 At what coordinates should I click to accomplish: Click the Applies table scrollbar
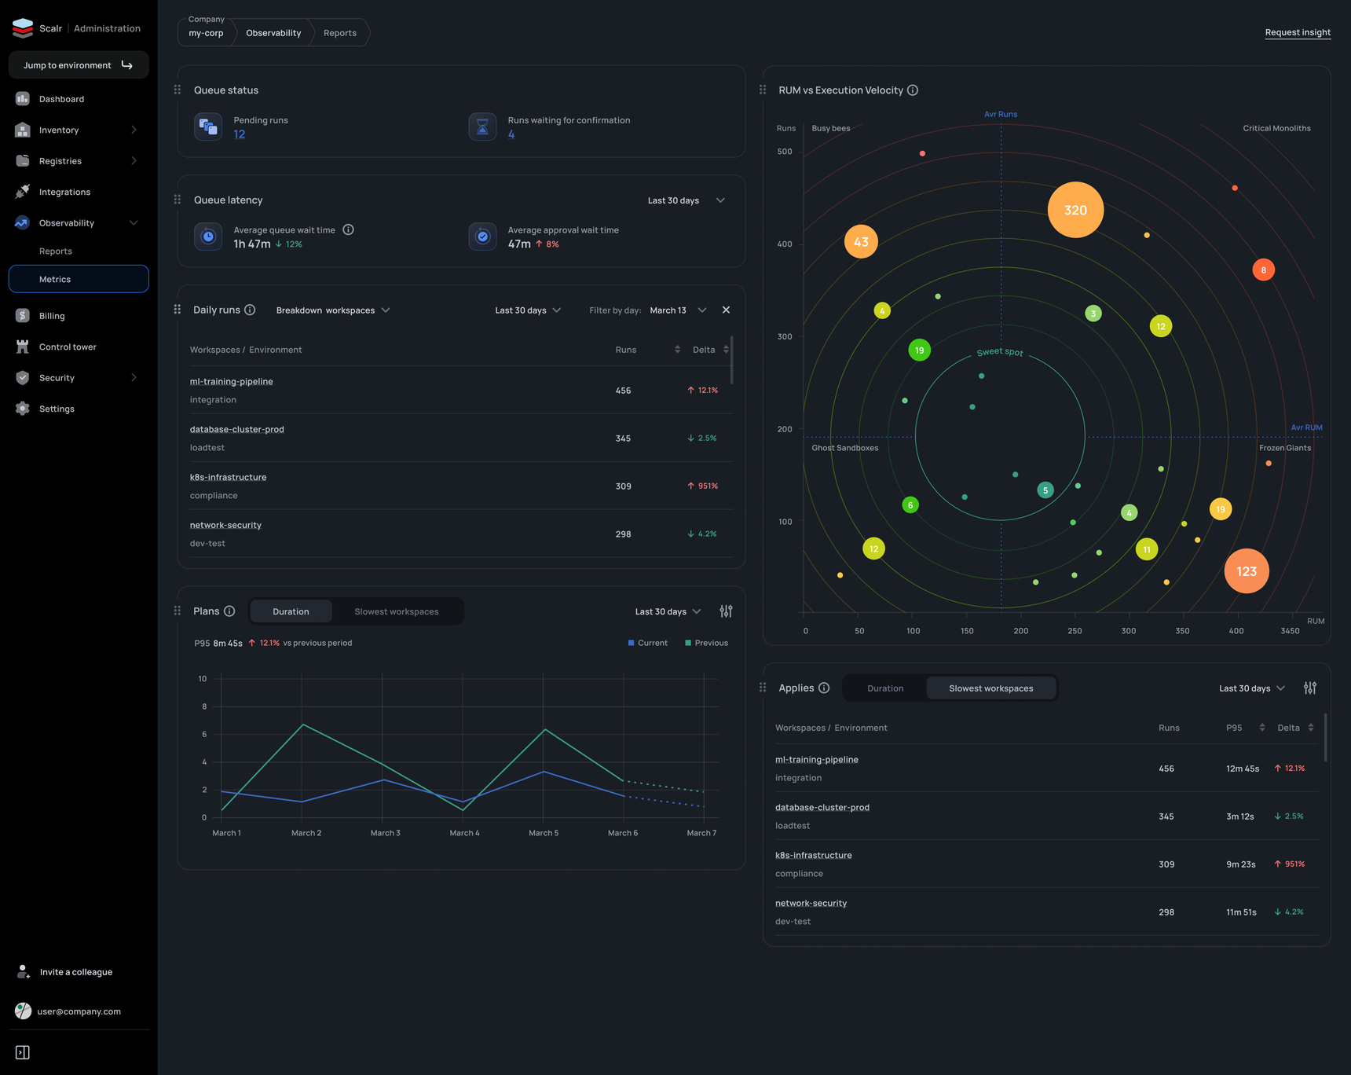1326,738
